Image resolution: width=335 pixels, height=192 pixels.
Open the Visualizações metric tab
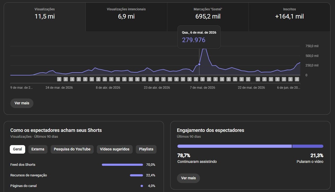coord(45,17)
